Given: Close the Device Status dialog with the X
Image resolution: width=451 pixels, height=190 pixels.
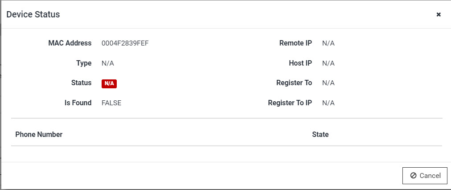Looking at the screenshot, I should [x=439, y=14].
